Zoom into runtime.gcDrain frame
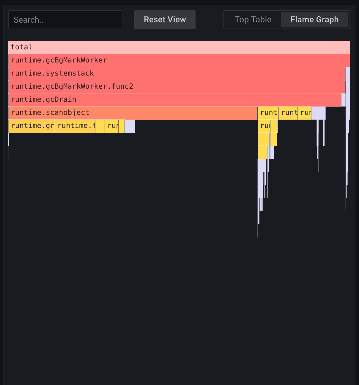Image resolution: width=359 pixels, height=385 pixels. click(x=175, y=100)
